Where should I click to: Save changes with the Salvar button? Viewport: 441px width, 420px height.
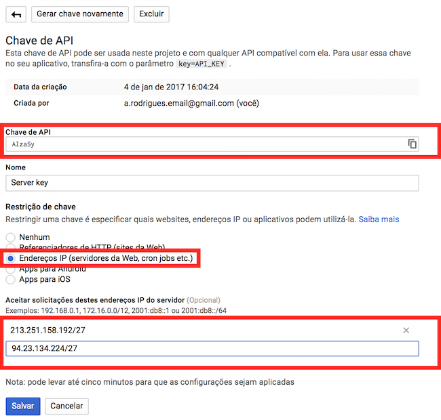[x=22, y=406]
